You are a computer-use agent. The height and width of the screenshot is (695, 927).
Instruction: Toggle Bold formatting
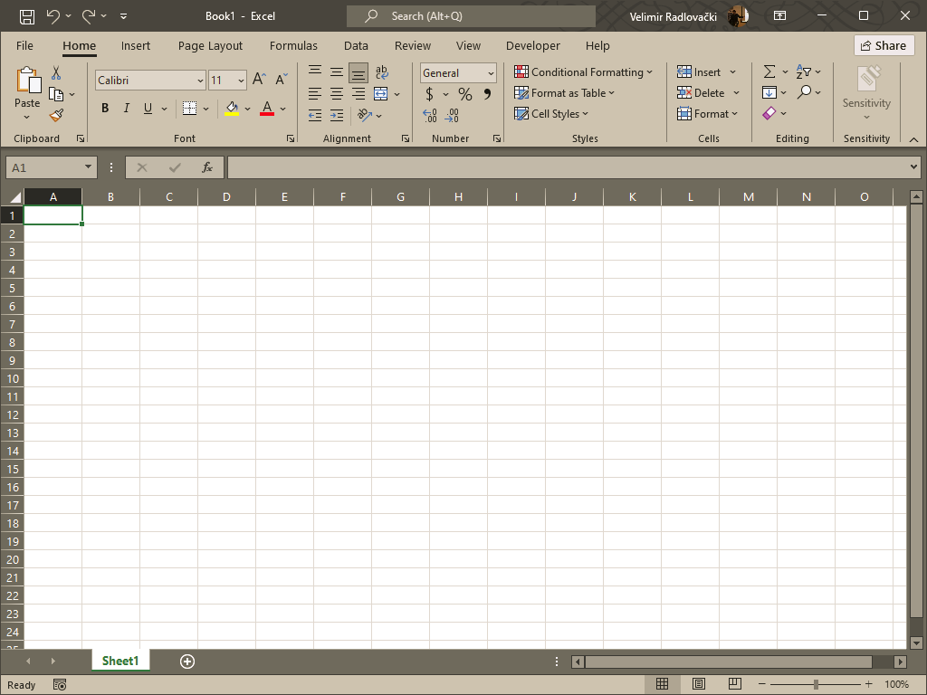(x=105, y=109)
